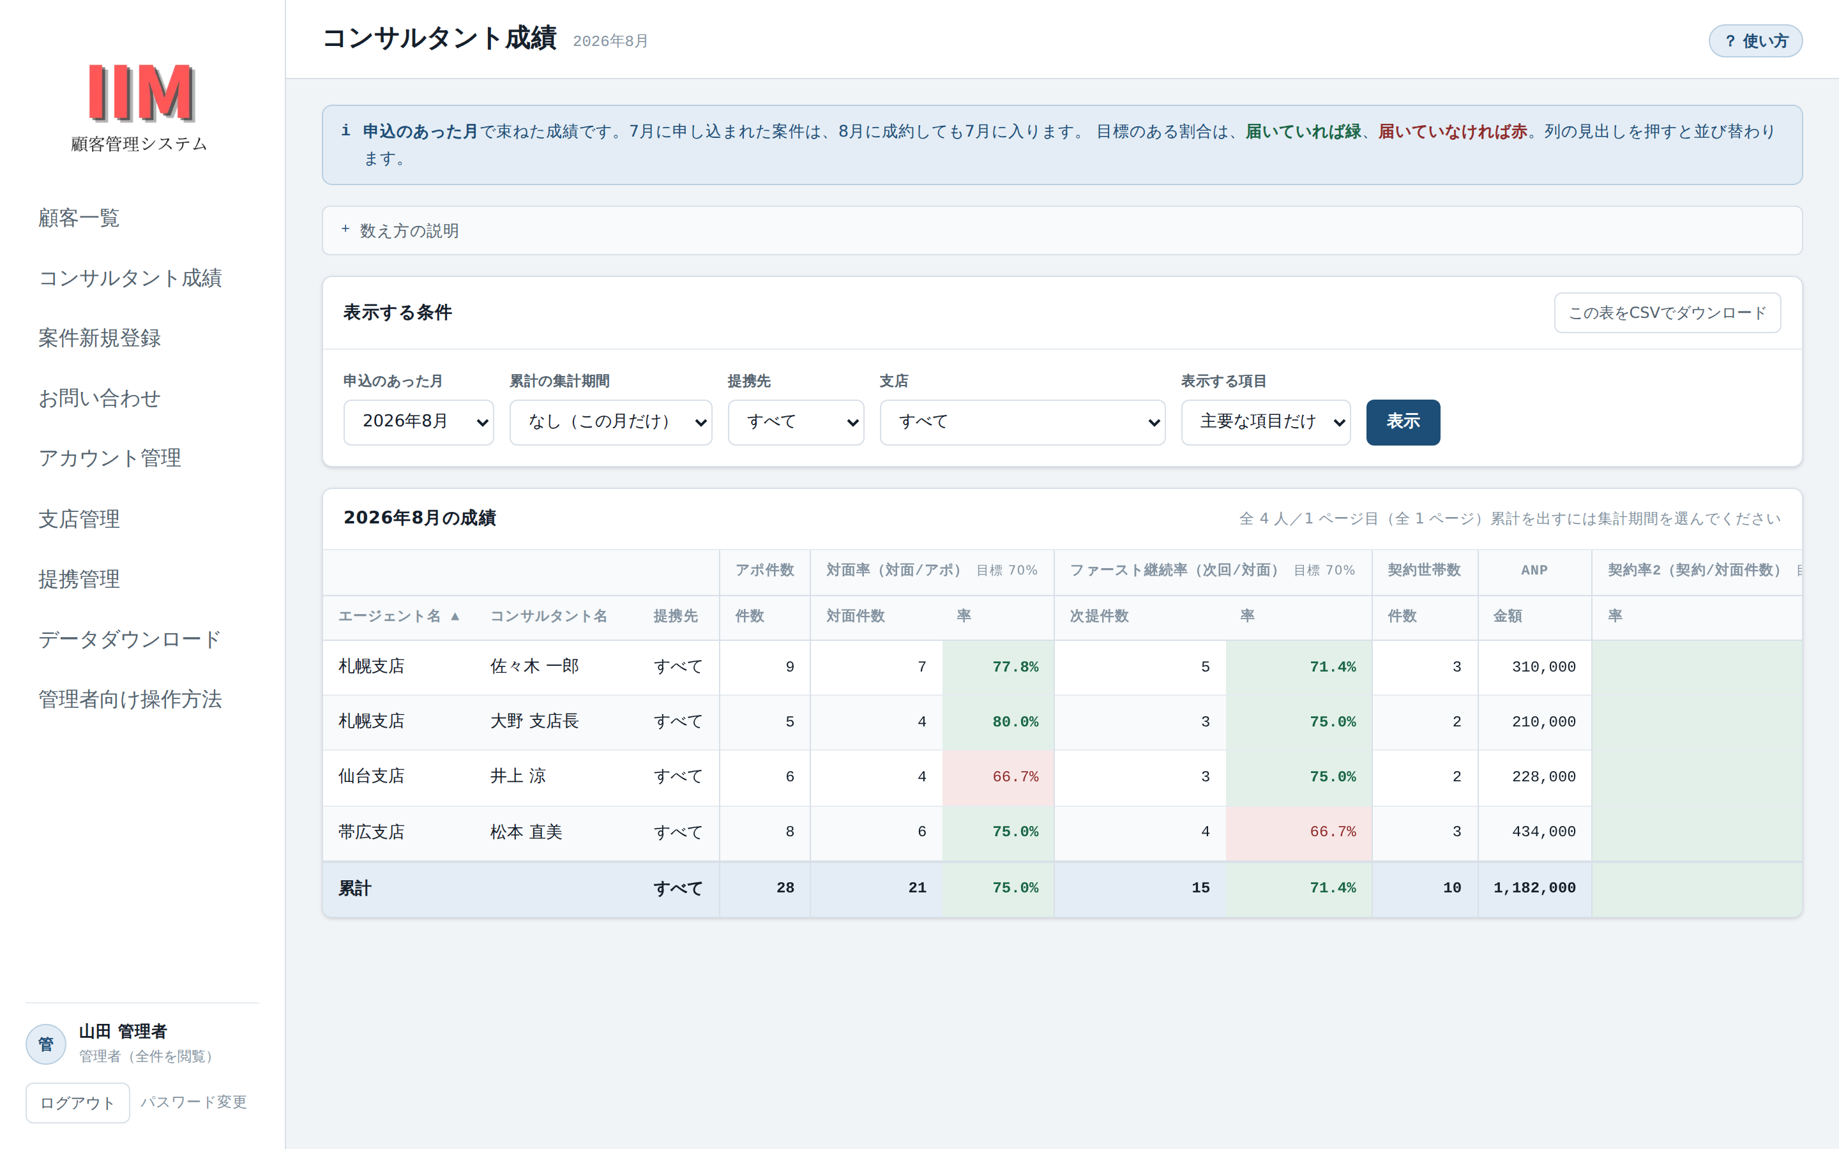Click the blue 表示 button
This screenshot has height=1149, width=1839.
pos(1403,422)
